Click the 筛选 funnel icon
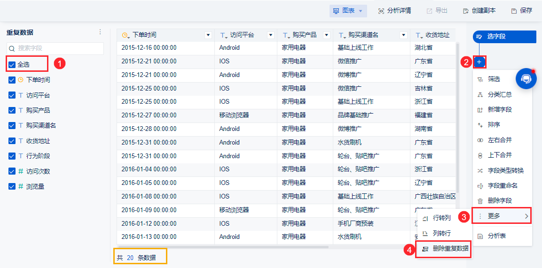Screen dimensions: 542x268 pyautogui.click(x=480, y=79)
